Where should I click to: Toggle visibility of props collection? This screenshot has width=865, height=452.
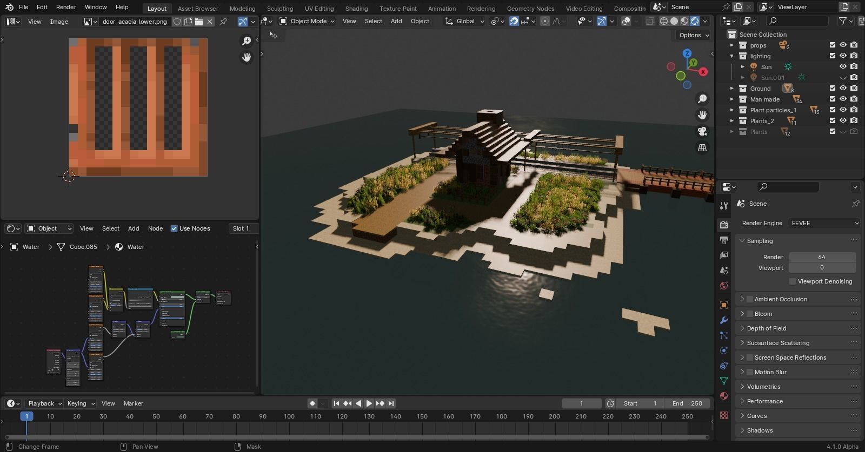(843, 45)
